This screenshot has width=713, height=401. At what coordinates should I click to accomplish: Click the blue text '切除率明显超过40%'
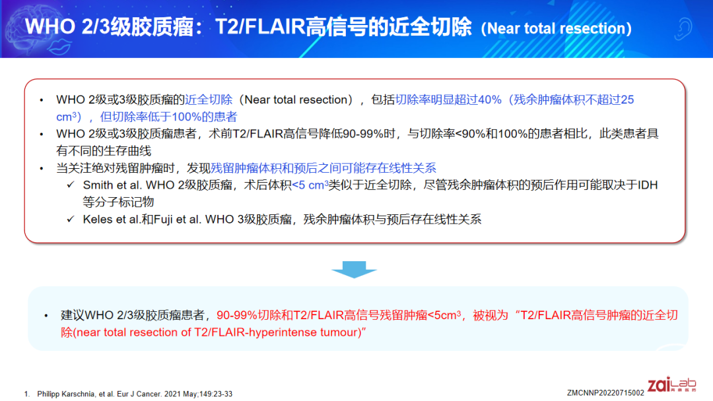click(x=448, y=100)
